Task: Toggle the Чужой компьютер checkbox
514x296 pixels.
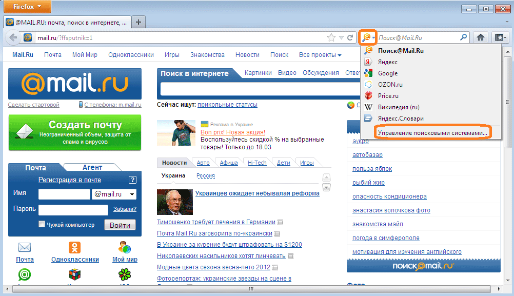Action: pyautogui.click(x=42, y=224)
